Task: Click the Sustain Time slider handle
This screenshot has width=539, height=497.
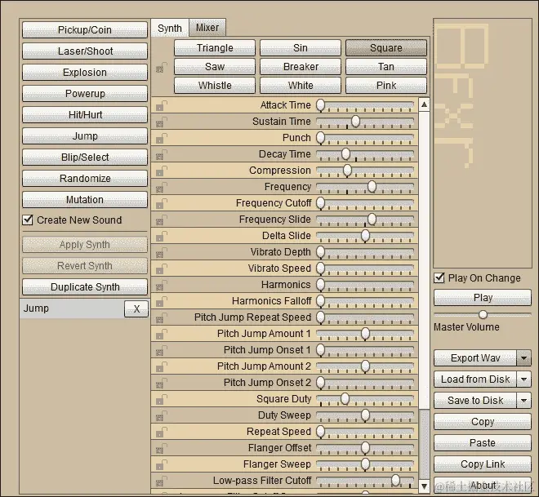Action: pyautogui.click(x=355, y=121)
